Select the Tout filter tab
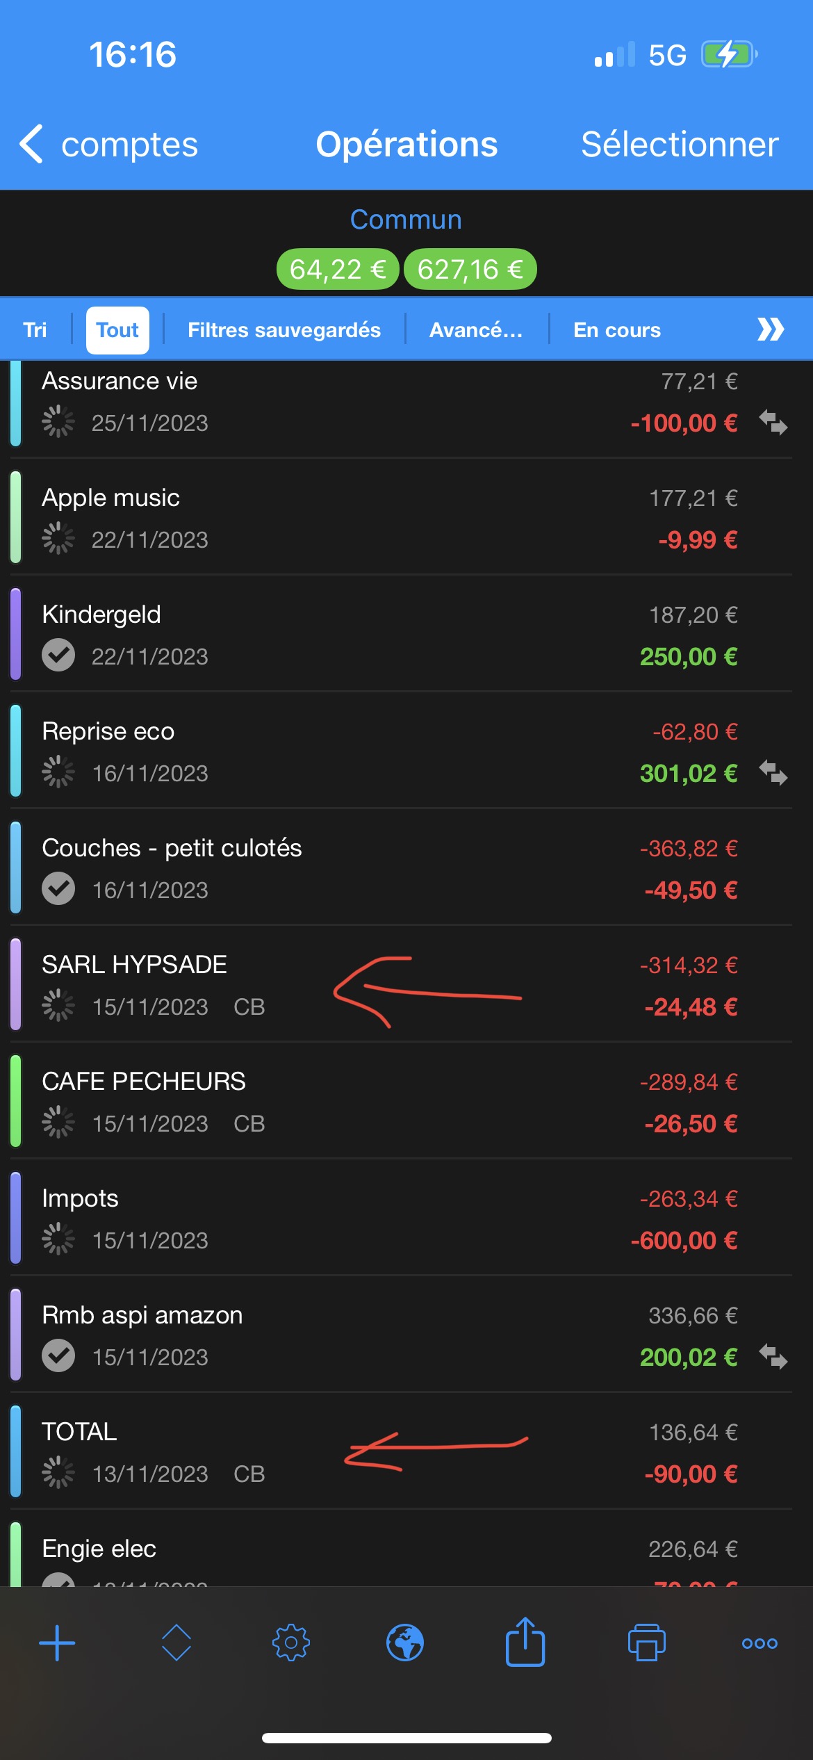 (x=117, y=329)
